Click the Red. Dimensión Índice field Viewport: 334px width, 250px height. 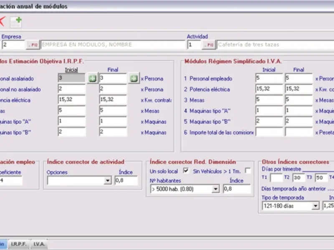[237, 189]
